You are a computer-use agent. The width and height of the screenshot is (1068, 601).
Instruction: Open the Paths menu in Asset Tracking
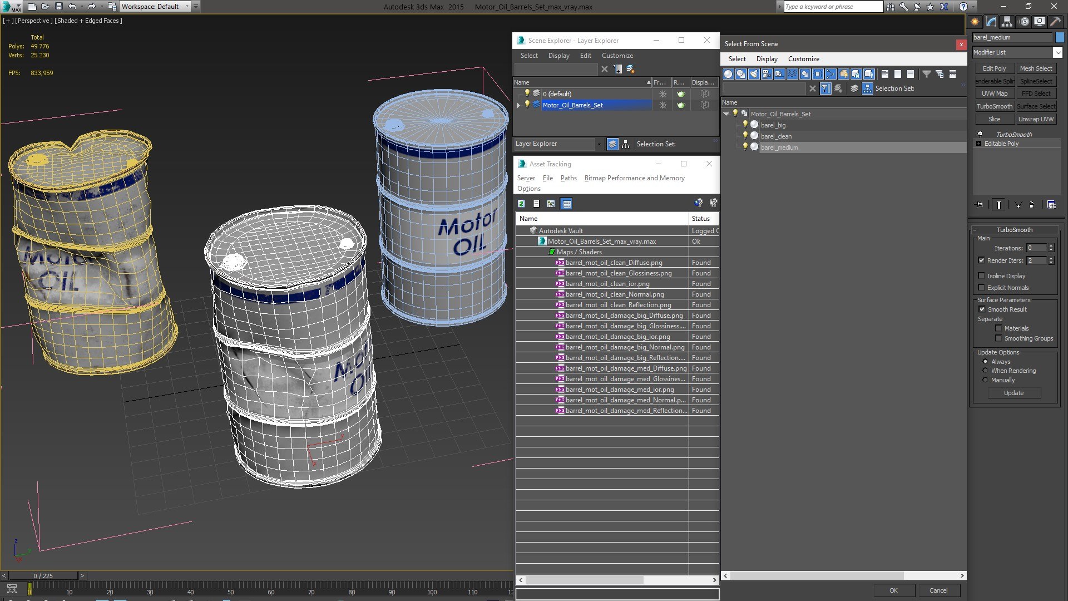(x=568, y=178)
